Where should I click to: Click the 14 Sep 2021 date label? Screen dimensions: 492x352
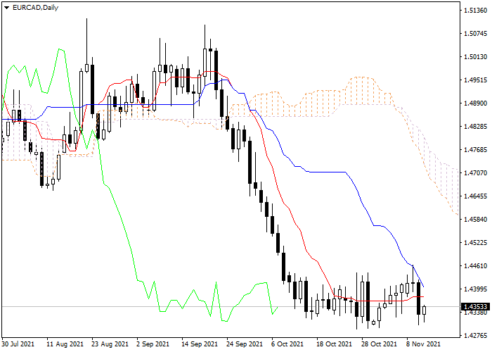(x=199, y=344)
